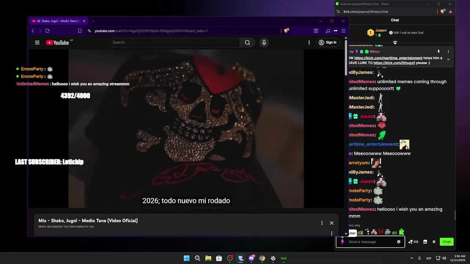Go back in the Brave browser
This screenshot has height=264, width=470.
tap(33, 31)
